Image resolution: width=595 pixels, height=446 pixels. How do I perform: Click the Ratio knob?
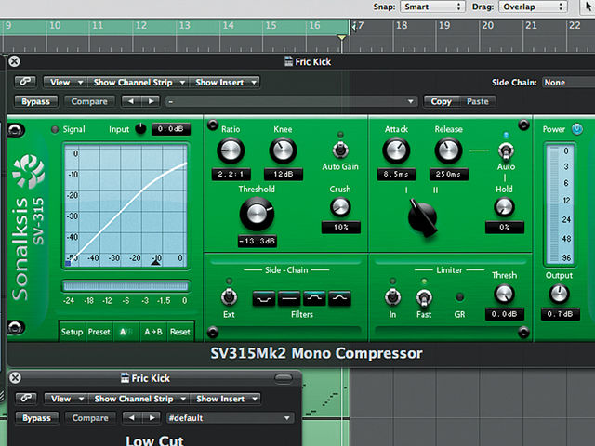click(231, 151)
